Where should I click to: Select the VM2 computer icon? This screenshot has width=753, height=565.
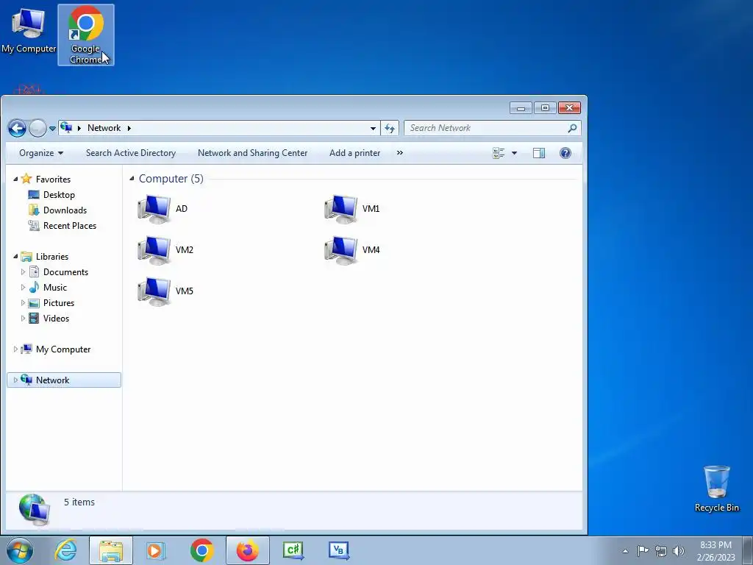(x=154, y=250)
